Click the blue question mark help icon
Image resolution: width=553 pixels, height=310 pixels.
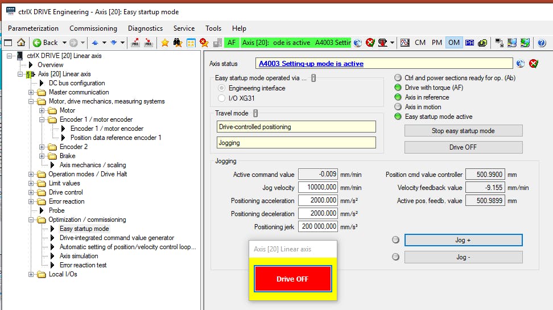(x=542, y=43)
